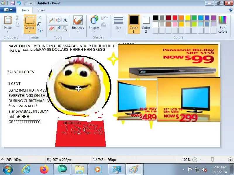This screenshot has width=234, height=175.
Task: Open Customize Quick Access Toolbar dropdown
Action: pos(31,3)
